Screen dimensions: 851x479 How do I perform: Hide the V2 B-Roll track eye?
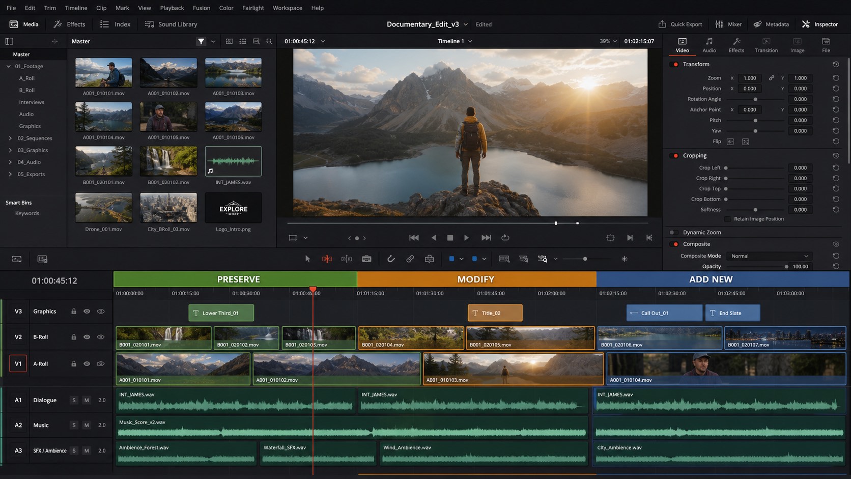[x=87, y=337]
